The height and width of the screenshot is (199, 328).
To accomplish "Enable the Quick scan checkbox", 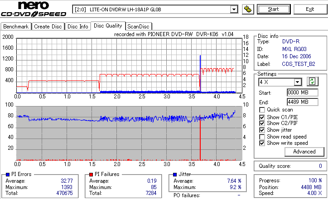I will [262, 110].
